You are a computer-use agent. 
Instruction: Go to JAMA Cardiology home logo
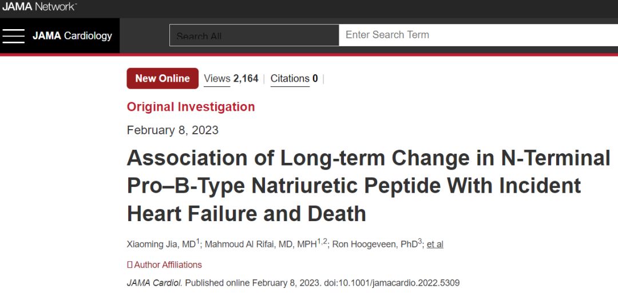coord(72,36)
